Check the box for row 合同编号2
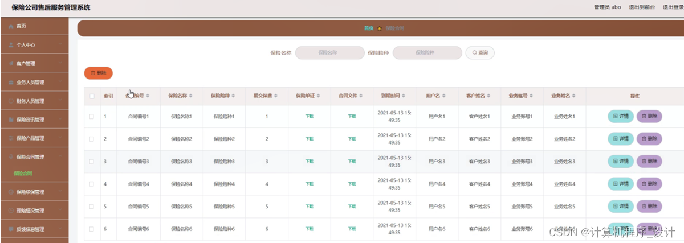 pos(92,139)
